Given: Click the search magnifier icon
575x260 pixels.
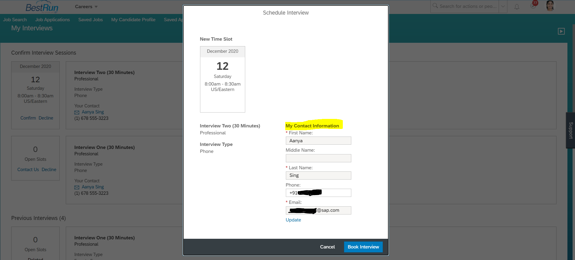Looking at the screenshot, I should (x=435, y=6).
